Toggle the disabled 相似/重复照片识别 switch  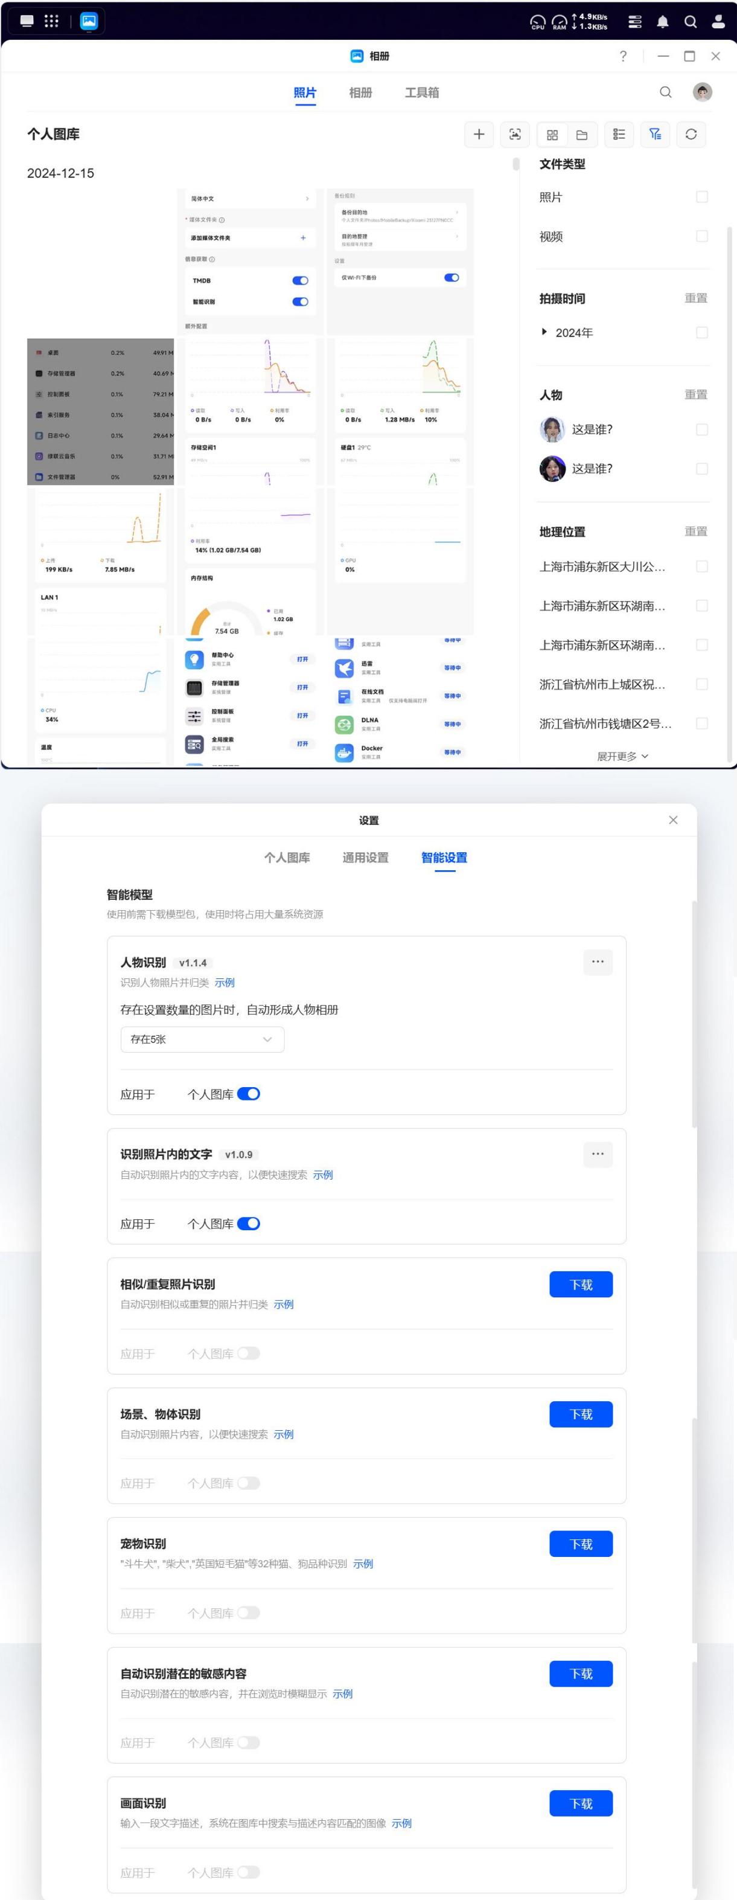[x=248, y=1353]
